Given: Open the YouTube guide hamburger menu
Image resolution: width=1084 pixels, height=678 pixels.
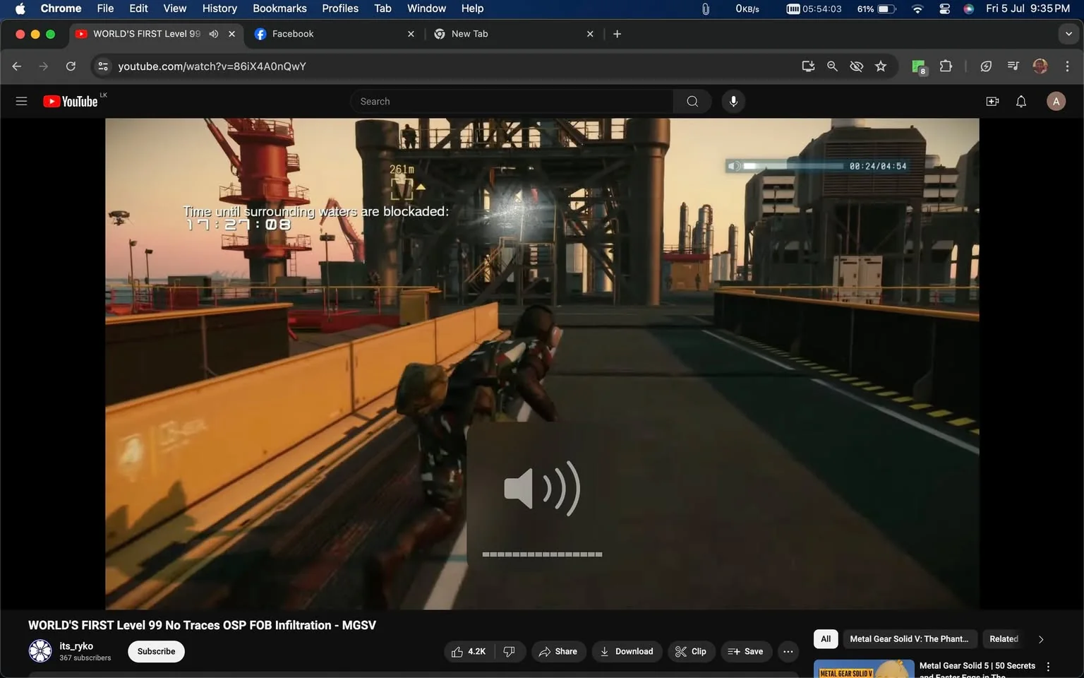Looking at the screenshot, I should click(x=21, y=101).
